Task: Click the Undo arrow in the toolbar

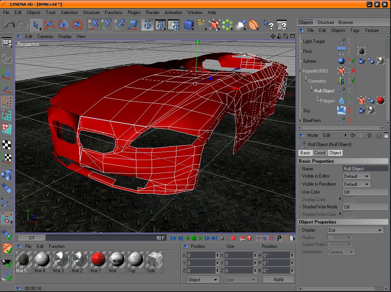Action: tap(10, 25)
